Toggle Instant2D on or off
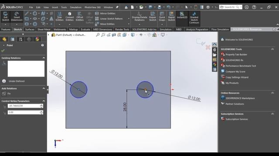Screen dimensions: 279x156 pyautogui.click(x=182, y=16)
